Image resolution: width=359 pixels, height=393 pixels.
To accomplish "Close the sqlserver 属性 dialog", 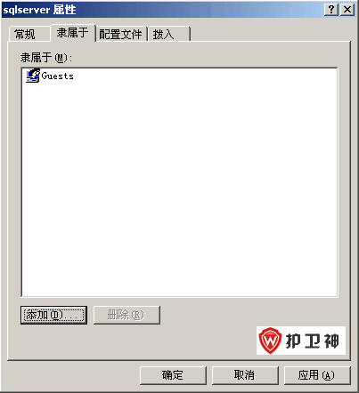I will coord(347,10).
